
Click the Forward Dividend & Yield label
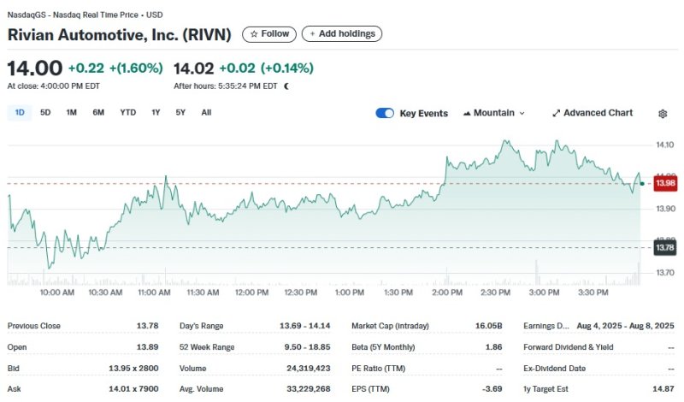(x=569, y=347)
